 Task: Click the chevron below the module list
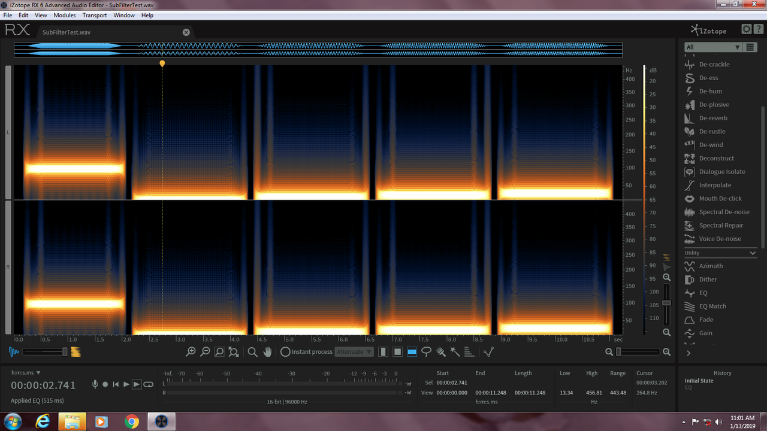pyautogui.click(x=689, y=353)
